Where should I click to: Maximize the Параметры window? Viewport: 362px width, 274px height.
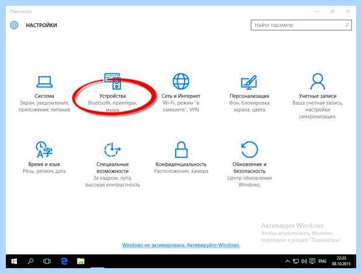click(332, 12)
